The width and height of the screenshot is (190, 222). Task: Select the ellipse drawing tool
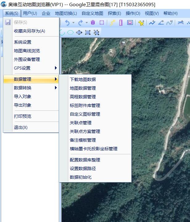[70, 32]
